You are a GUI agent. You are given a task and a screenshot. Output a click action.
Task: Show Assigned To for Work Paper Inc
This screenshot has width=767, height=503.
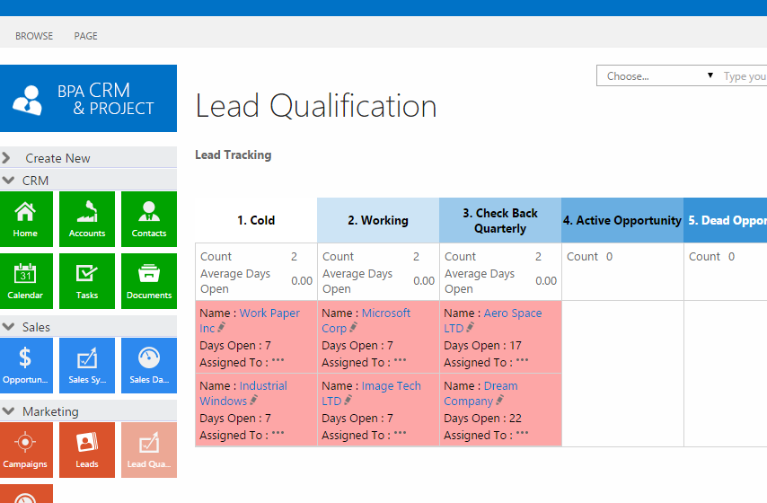coord(278,360)
